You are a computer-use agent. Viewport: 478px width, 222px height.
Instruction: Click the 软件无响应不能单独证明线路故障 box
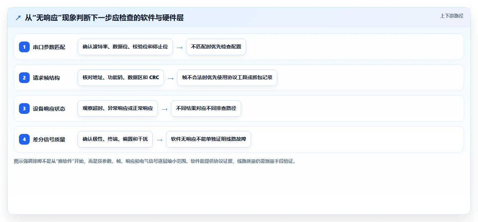[209, 139]
